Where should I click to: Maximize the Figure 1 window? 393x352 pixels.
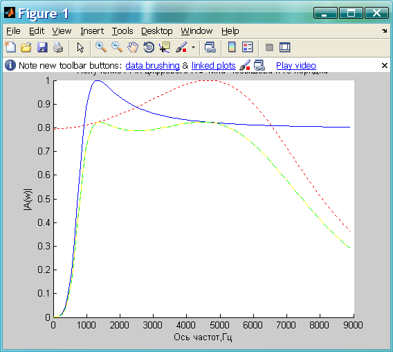351,12
